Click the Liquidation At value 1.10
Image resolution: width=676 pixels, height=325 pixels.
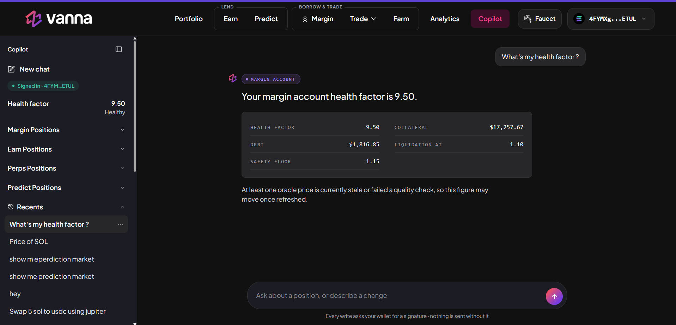point(517,144)
